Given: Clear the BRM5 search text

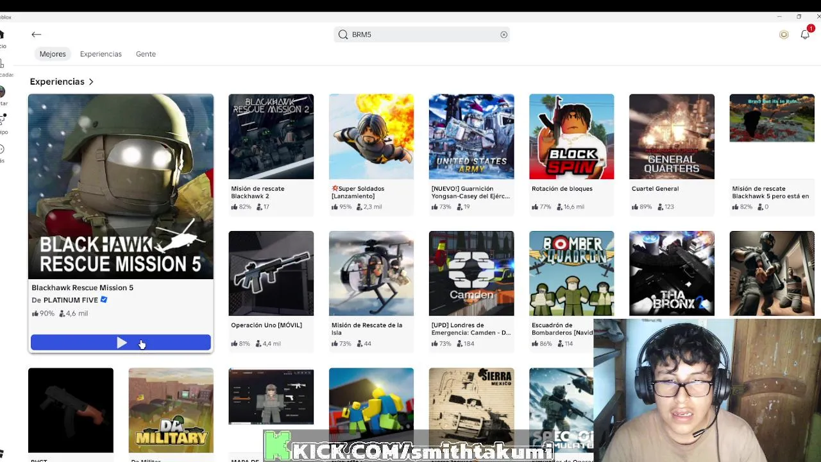Looking at the screenshot, I should click(504, 35).
